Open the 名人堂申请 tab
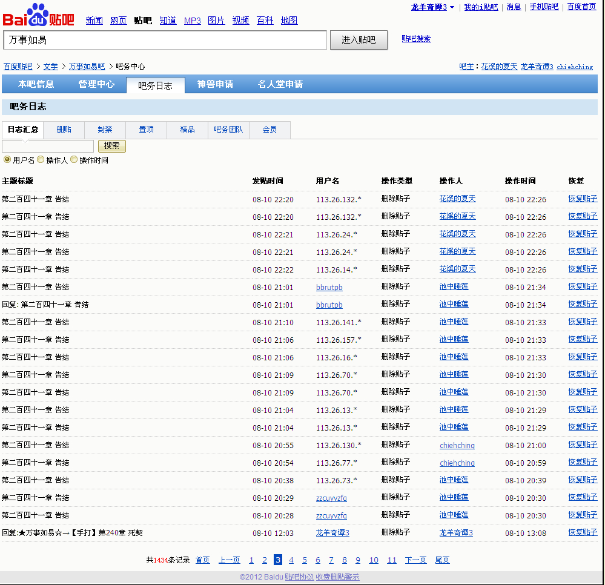The image size is (605, 585). point(280,84)
